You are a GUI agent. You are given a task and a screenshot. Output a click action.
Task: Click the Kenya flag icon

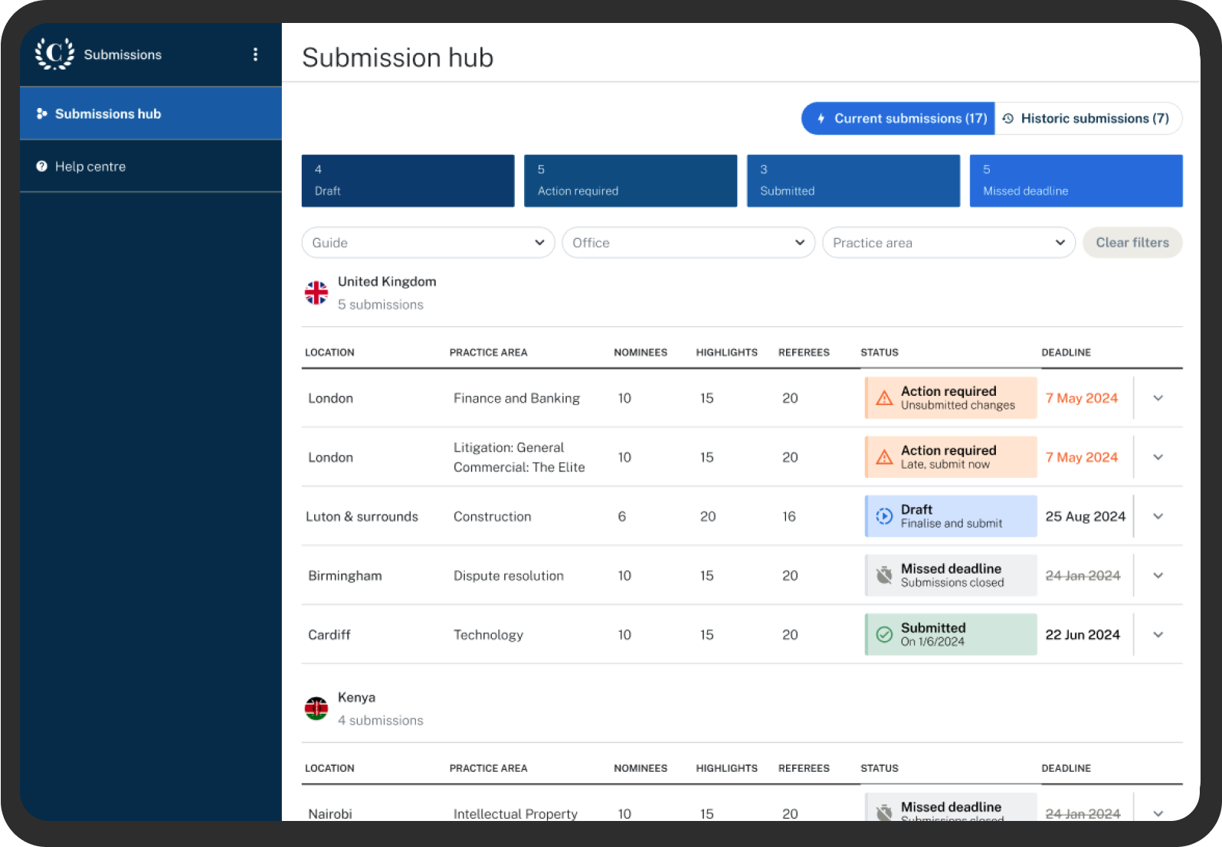316,708
